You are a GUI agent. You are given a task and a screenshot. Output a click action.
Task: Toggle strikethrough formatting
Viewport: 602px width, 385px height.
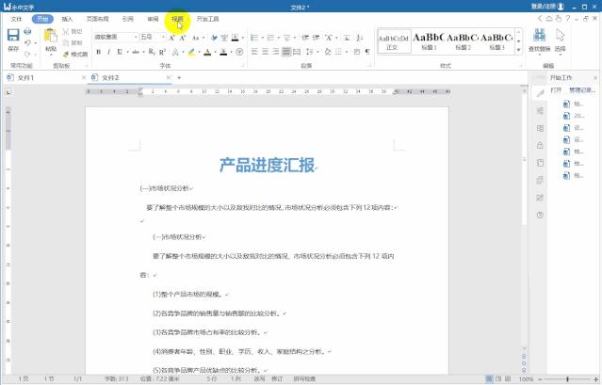point(135,52)
